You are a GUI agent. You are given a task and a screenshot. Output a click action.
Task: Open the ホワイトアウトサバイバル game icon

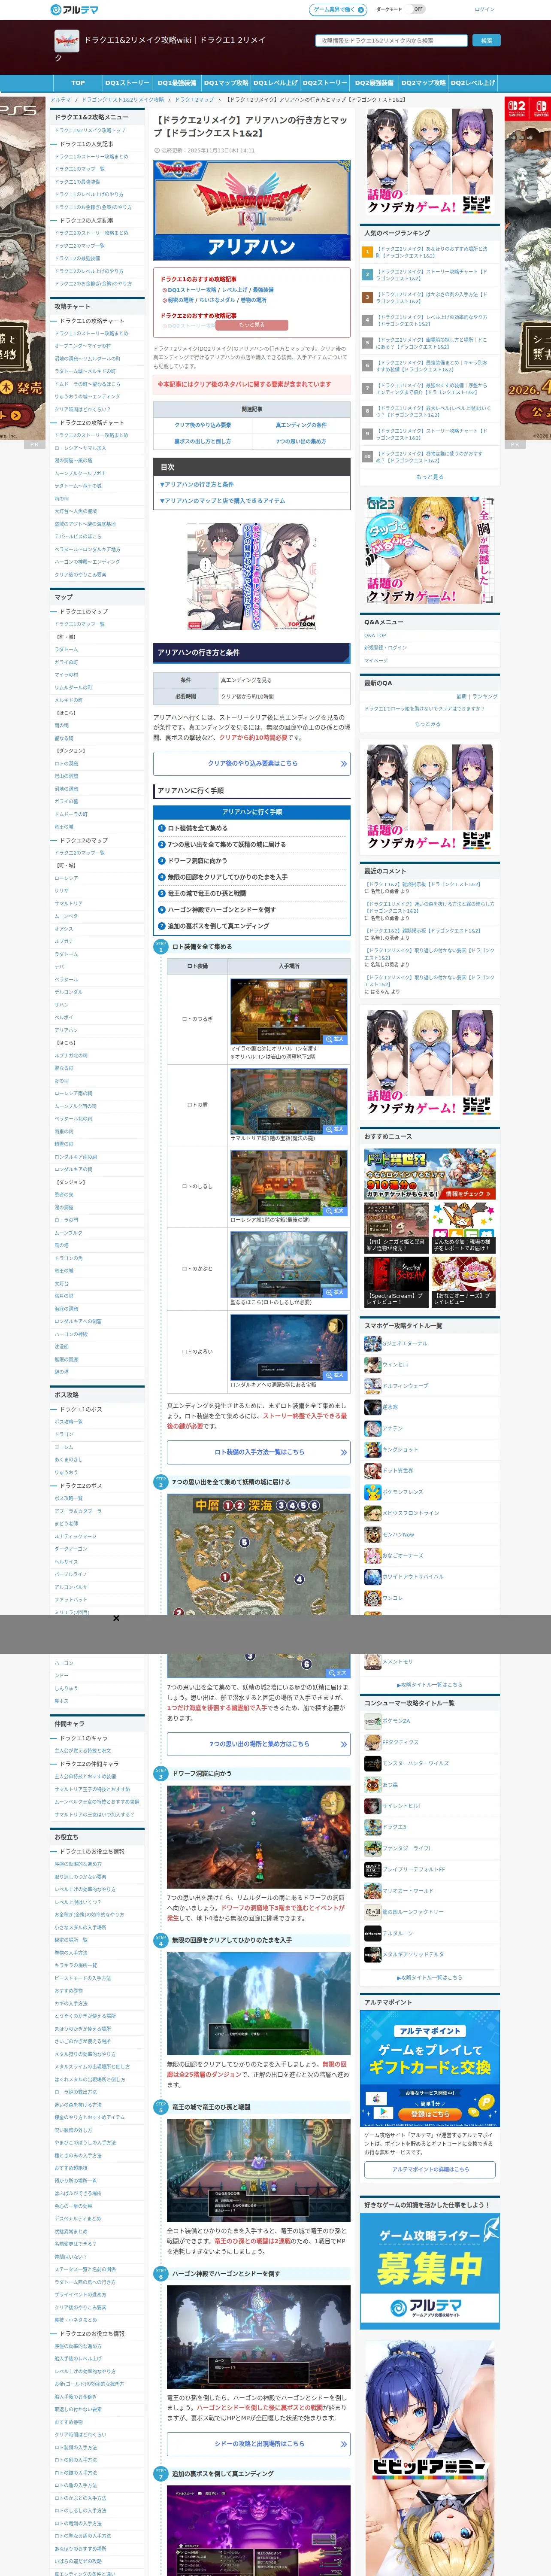[372, 1576]
